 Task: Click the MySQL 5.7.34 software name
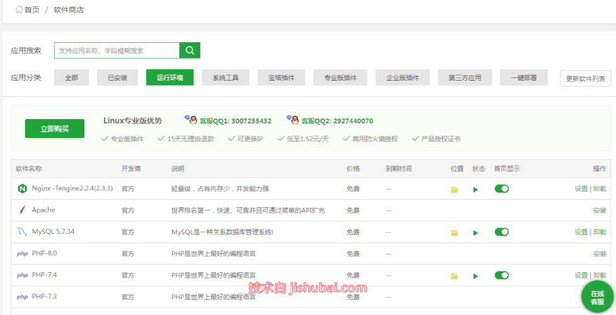pos(53,231)
